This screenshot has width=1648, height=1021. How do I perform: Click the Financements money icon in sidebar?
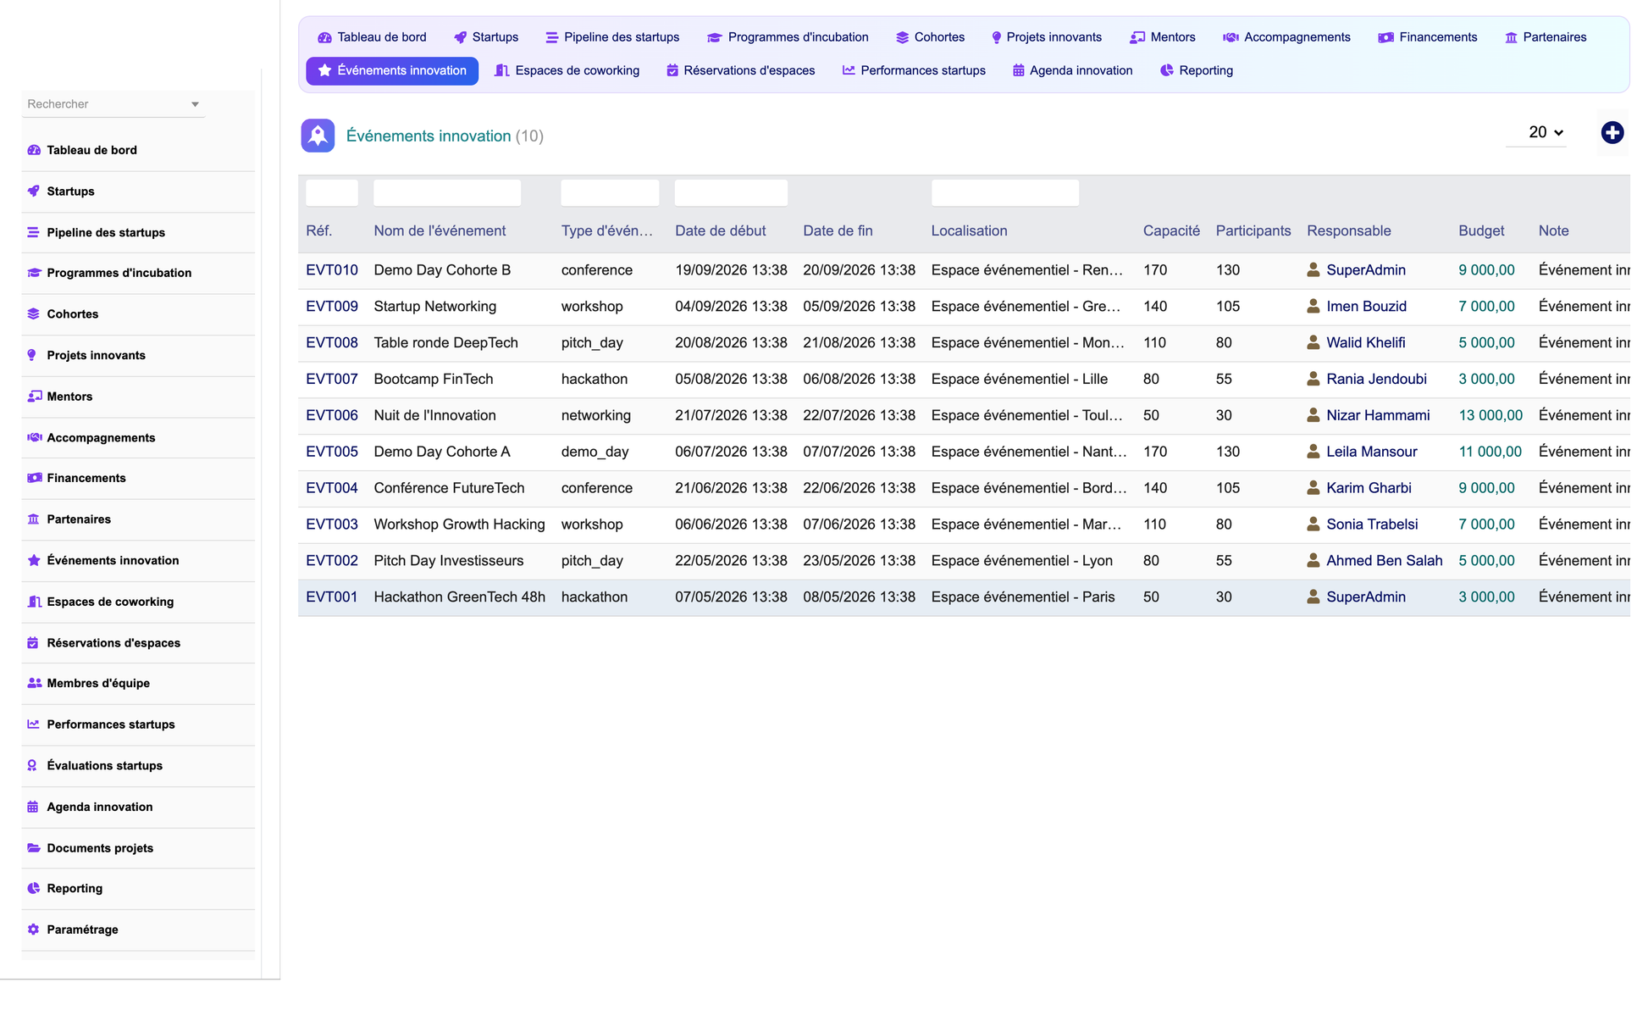34,478
